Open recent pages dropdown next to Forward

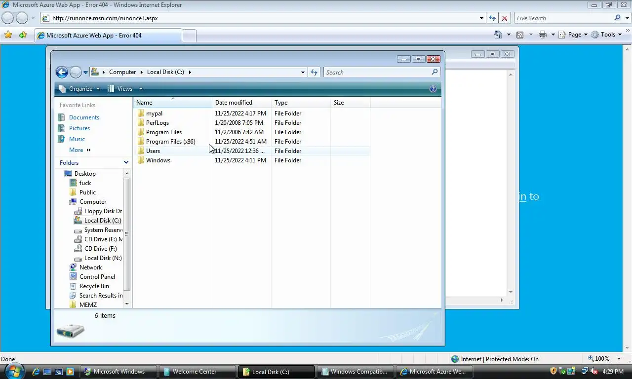85,73
